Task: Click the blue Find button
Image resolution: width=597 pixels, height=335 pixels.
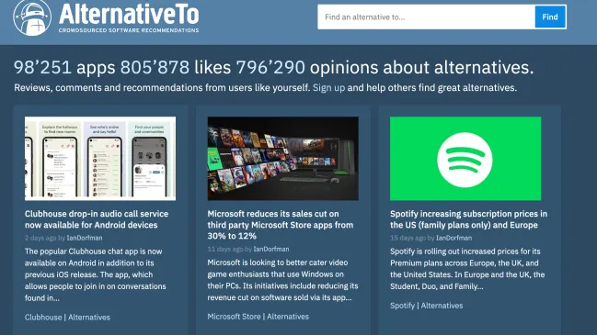Action: pos(550,17)
